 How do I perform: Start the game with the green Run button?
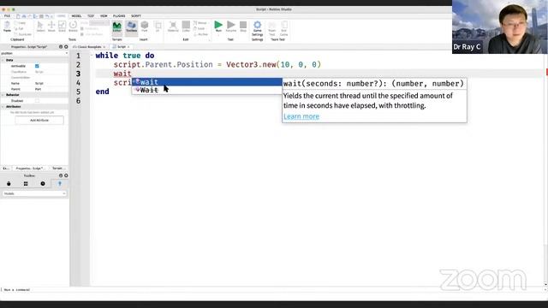218,27
